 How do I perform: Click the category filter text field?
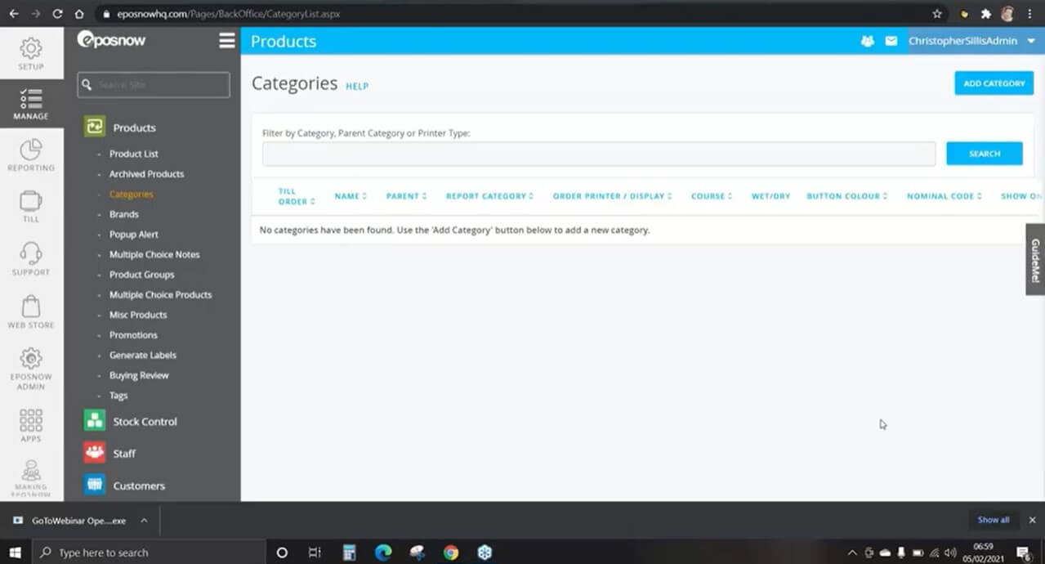[x=598, y=154]
